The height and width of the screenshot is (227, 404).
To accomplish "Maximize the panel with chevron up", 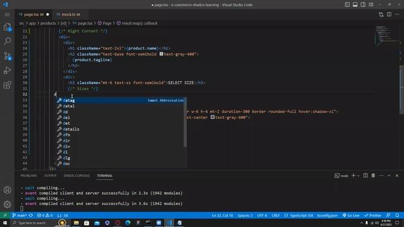I will tap(389, 175).
